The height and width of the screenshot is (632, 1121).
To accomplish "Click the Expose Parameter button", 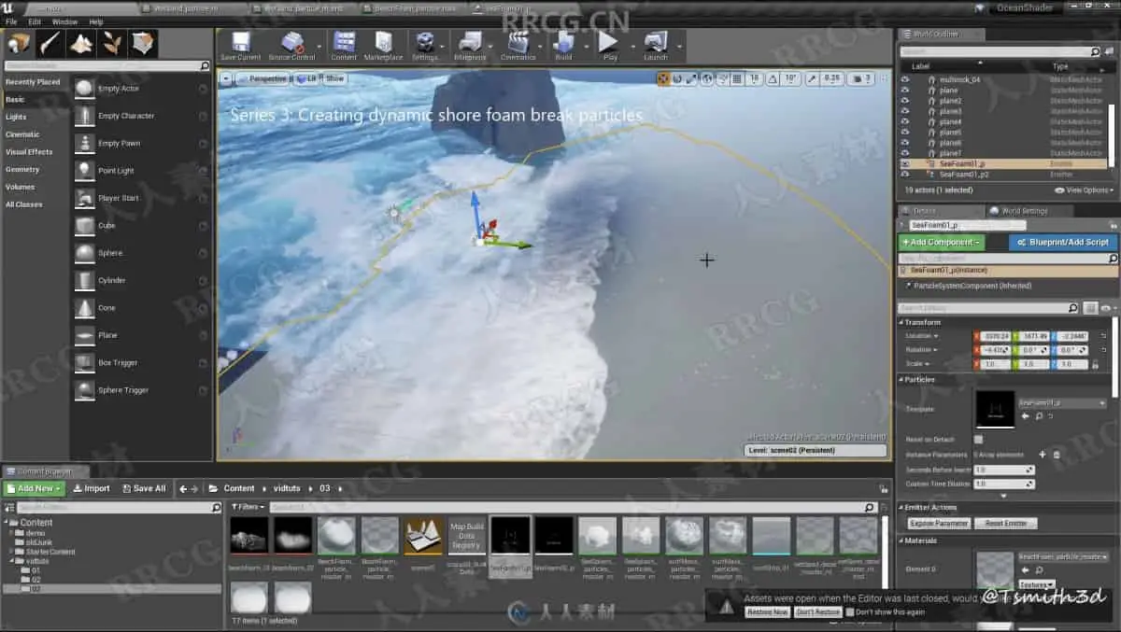I will (x=939, y=524).
